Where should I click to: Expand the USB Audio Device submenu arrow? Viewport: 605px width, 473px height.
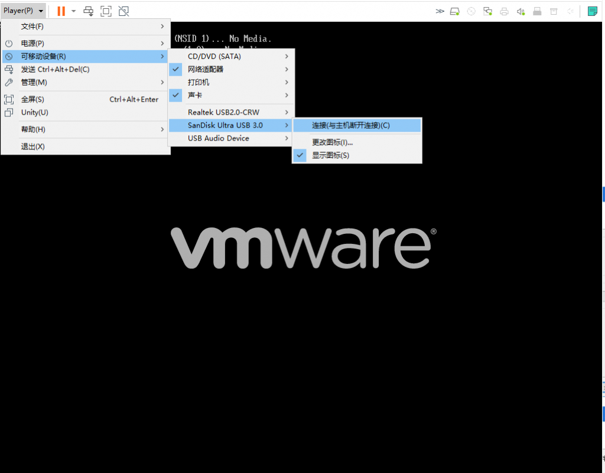(x=287, y=138)
